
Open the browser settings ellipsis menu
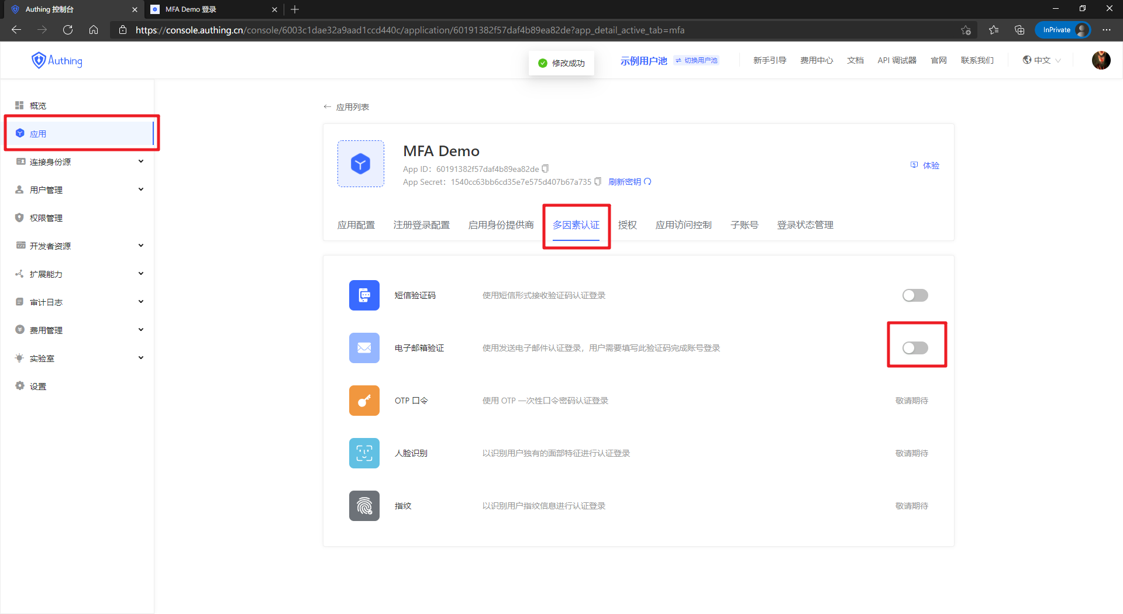1107,30
